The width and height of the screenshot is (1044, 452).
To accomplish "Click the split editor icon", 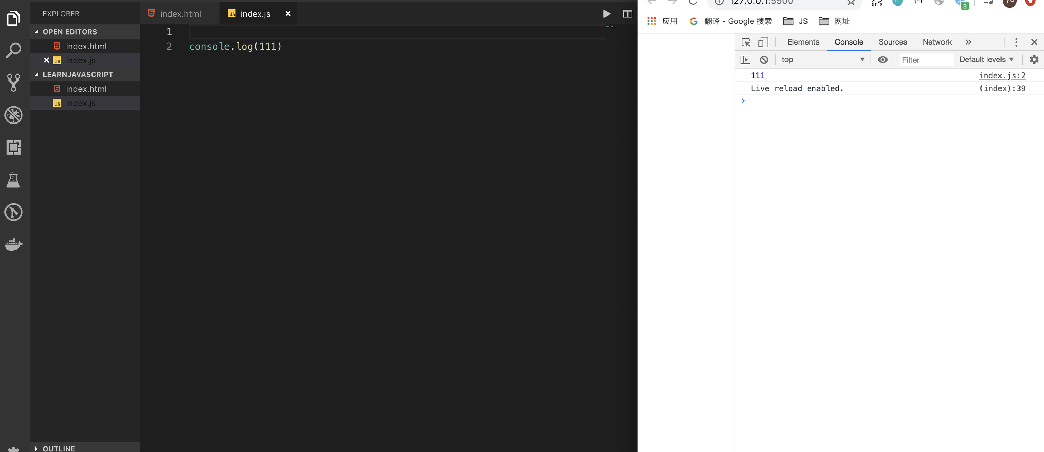I will [x=627, y=14].
